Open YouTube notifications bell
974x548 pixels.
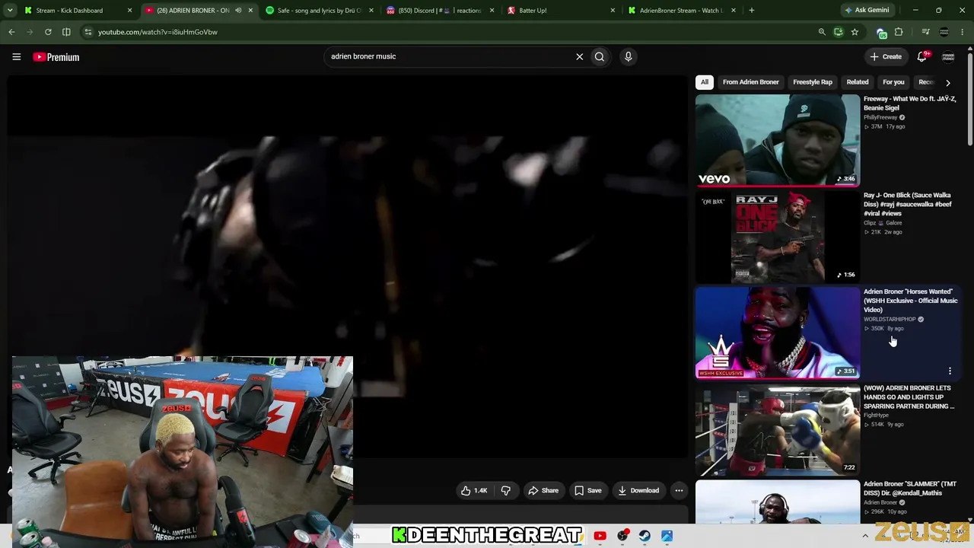tap(922, 56)
